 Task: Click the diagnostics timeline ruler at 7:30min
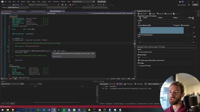click(160, 18)
